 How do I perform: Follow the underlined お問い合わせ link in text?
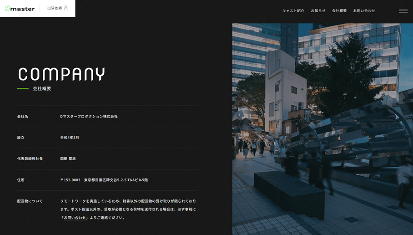point(75,218)
